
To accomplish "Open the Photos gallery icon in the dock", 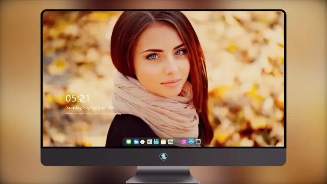I will [170, 142].
